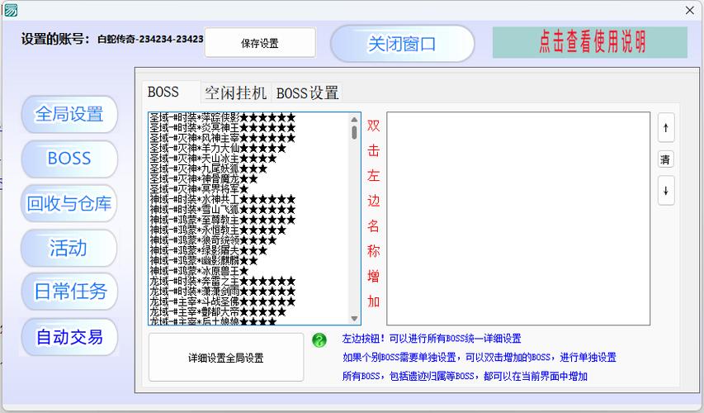The image size is (704, 413).
Task: Open 详细设置全局设置 button
Action: pos(226,358)
